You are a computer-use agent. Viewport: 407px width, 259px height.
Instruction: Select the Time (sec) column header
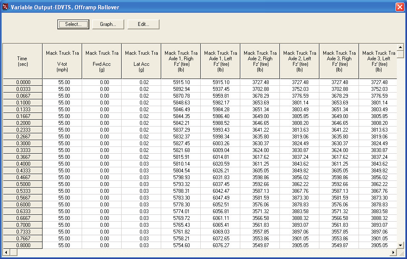23,61
